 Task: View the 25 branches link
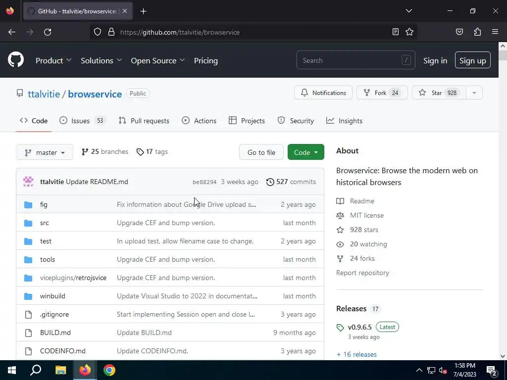click(105, 151)
